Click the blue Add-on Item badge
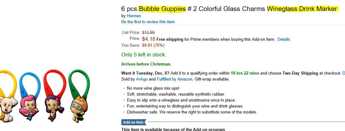This screenshot has height=131, width=345. click(133, 122)
